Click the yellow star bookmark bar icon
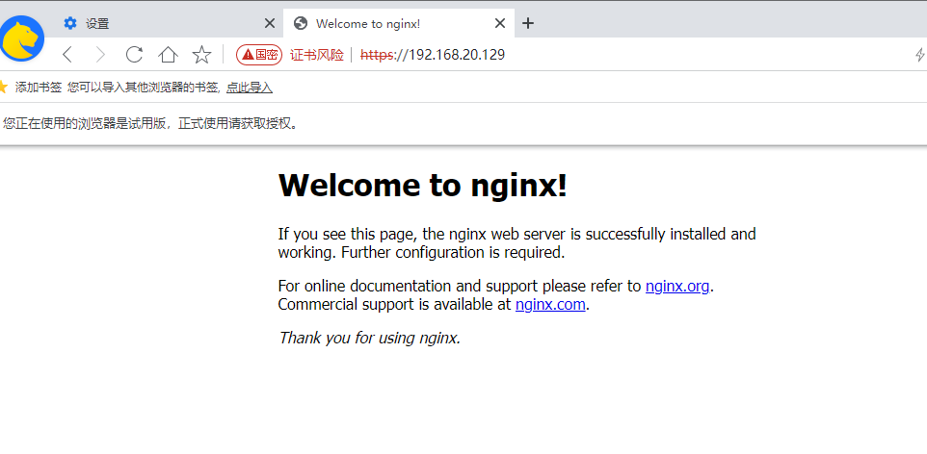 (x=3, y=88)
